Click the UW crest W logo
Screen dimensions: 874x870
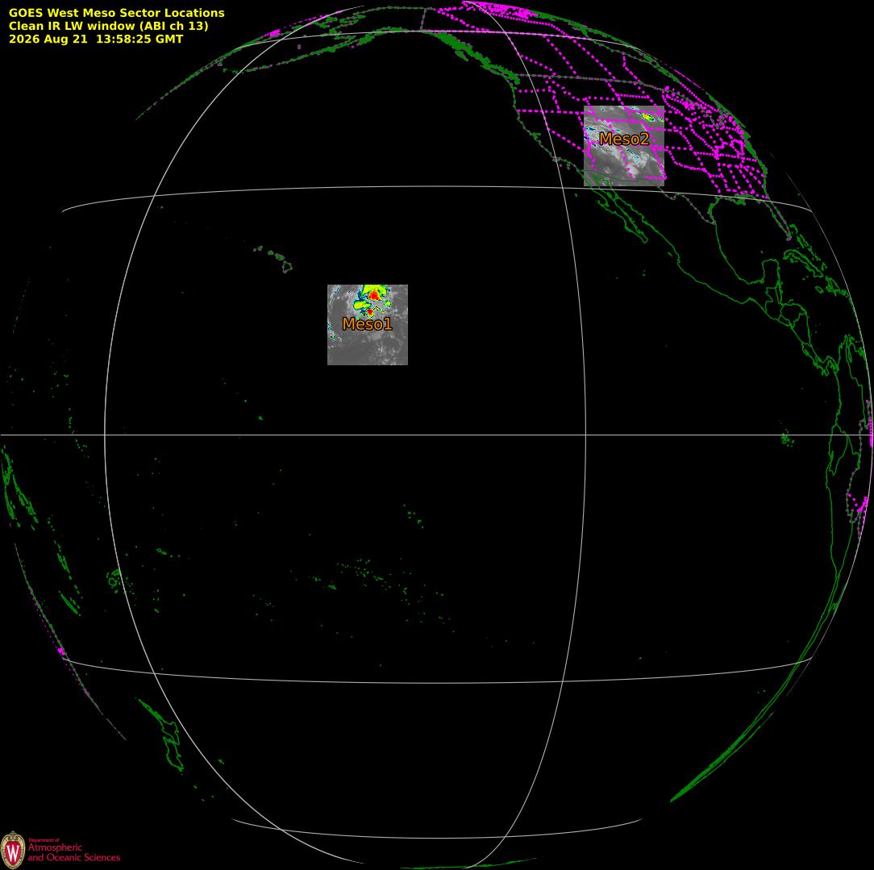click(x=12, y=850)
